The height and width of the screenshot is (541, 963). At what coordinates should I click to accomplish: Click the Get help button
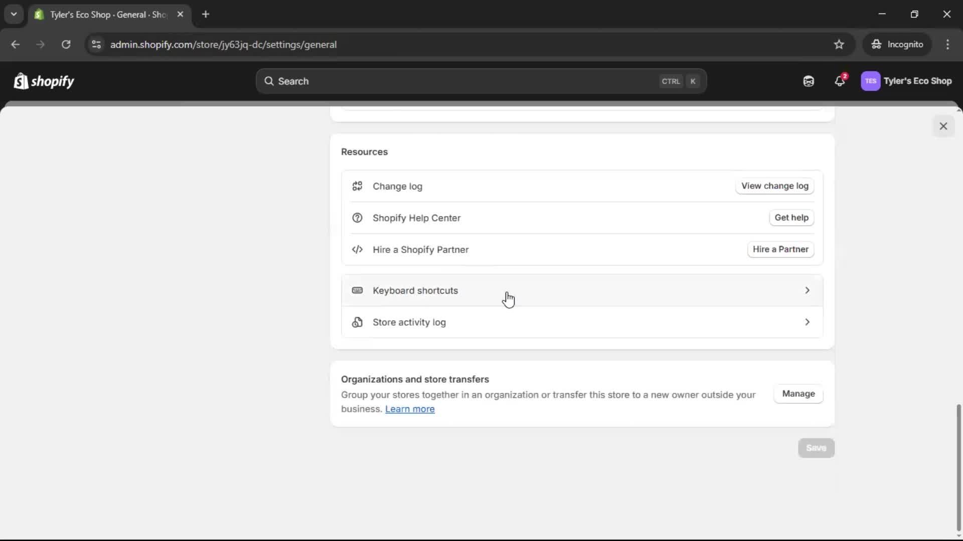click(x=791, y=217)
